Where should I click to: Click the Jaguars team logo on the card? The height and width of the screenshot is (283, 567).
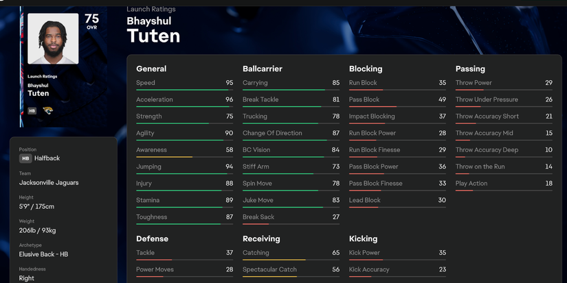[48, 110]
